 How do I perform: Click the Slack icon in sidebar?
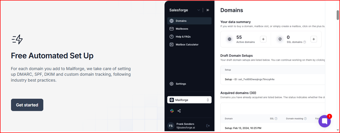pos(172,111)
